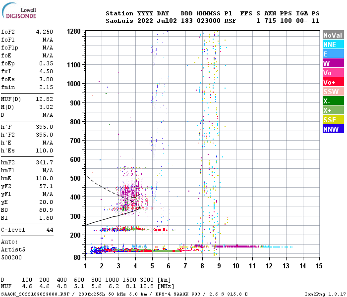Click the 2022 year in header
347x297 pixels.
(x=145, y=21)
